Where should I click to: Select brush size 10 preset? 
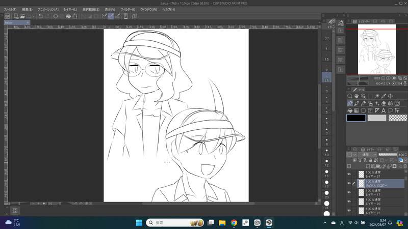[x=327, y=152]
